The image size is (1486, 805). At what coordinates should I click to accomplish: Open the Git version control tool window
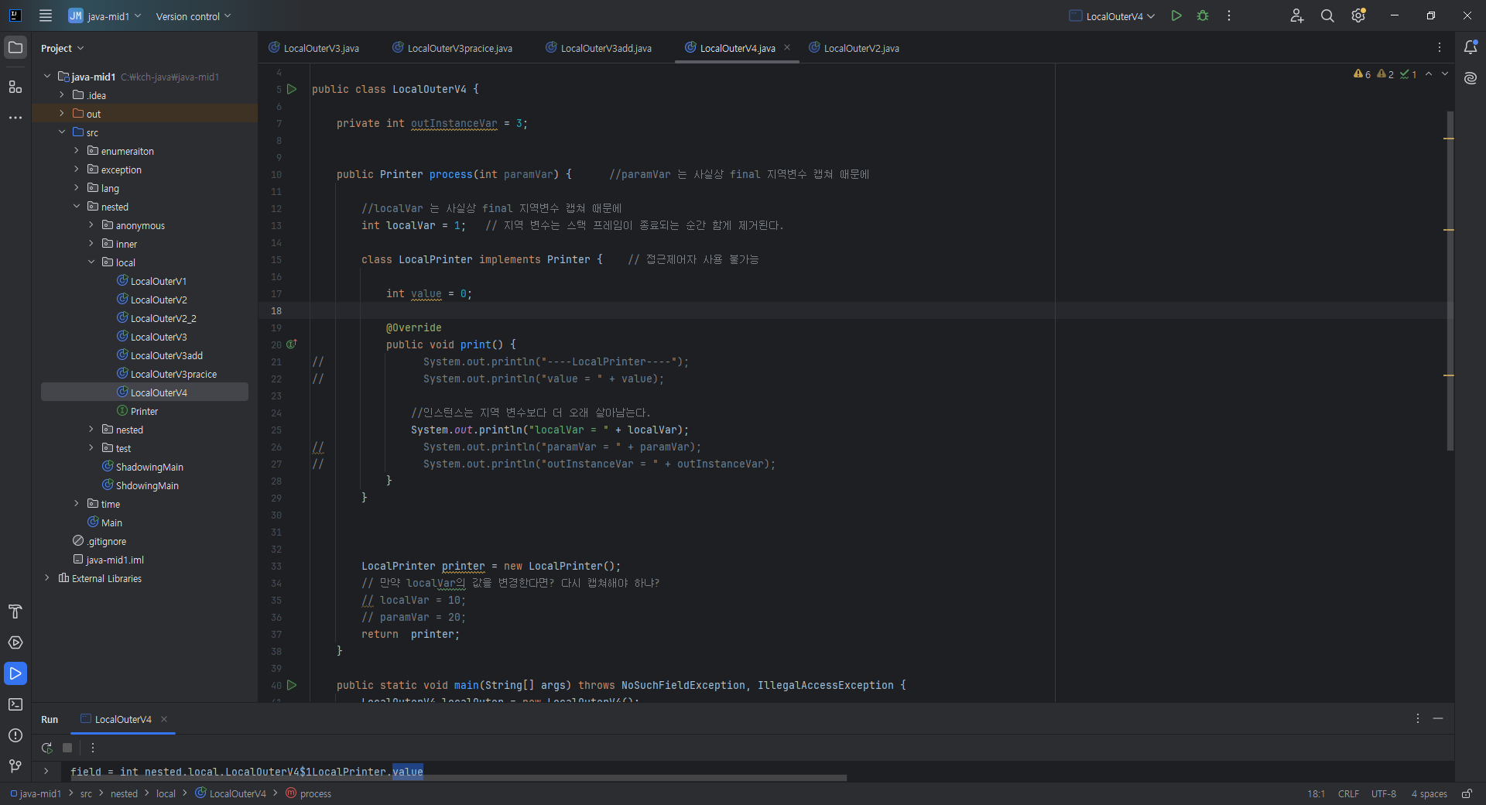[15, 766]
